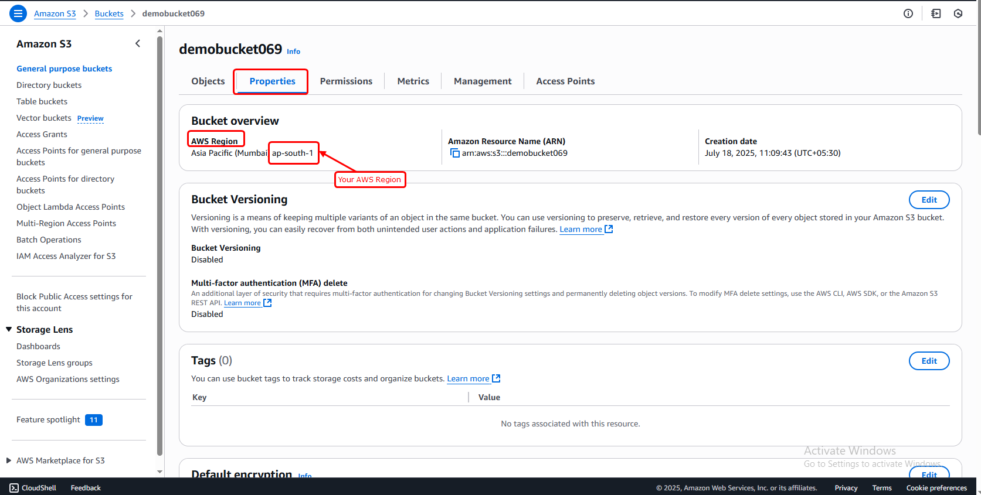Open Learn more link about Bucket Versioning
The width and height of the screenshot is (981, 495).
[x=581, y=229]
